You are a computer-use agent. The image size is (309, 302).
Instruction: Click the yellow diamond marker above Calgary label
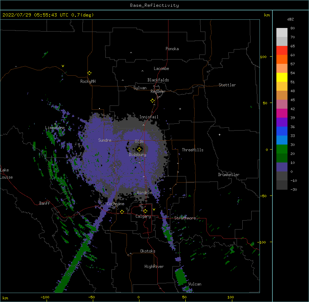(145, 211)
